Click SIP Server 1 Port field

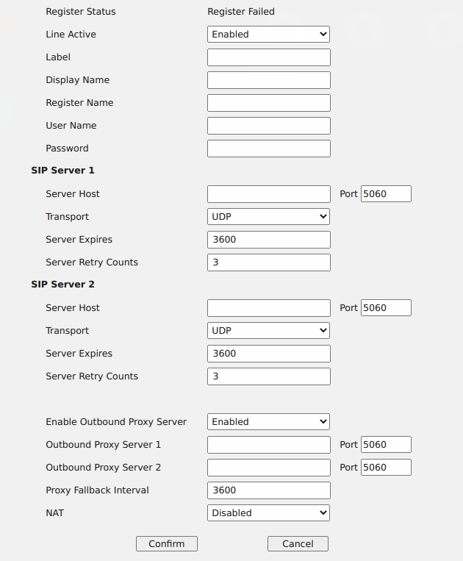click(x=386, y=194)
